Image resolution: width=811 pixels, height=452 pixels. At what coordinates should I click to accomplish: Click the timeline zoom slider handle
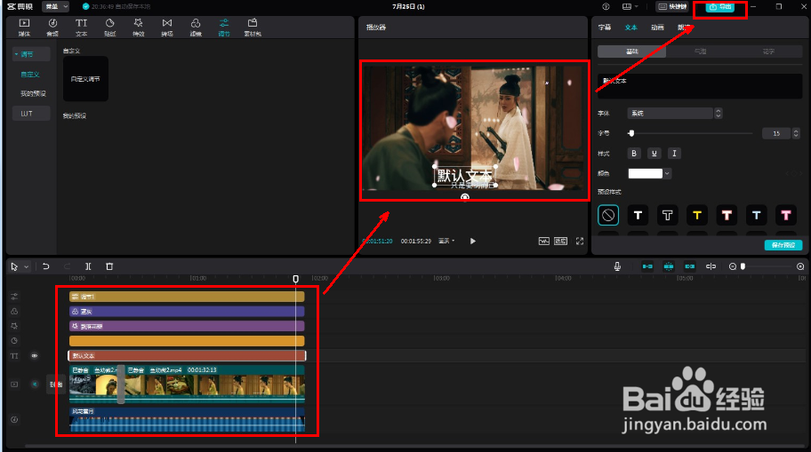[x=743, y=266]
